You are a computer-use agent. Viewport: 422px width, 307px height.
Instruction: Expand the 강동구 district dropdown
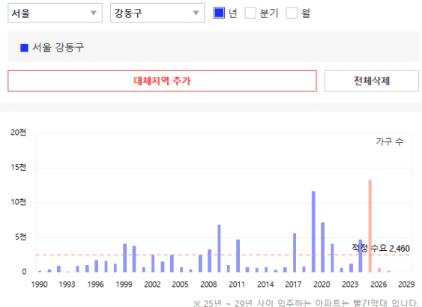[x=157, y=13]
